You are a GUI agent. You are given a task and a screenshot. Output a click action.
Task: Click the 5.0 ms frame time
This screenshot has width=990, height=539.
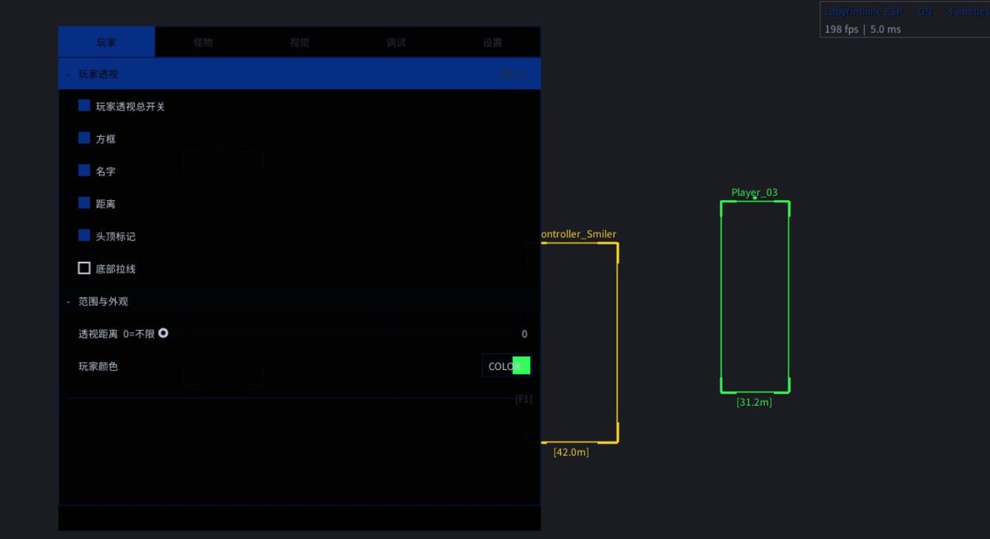885,29
